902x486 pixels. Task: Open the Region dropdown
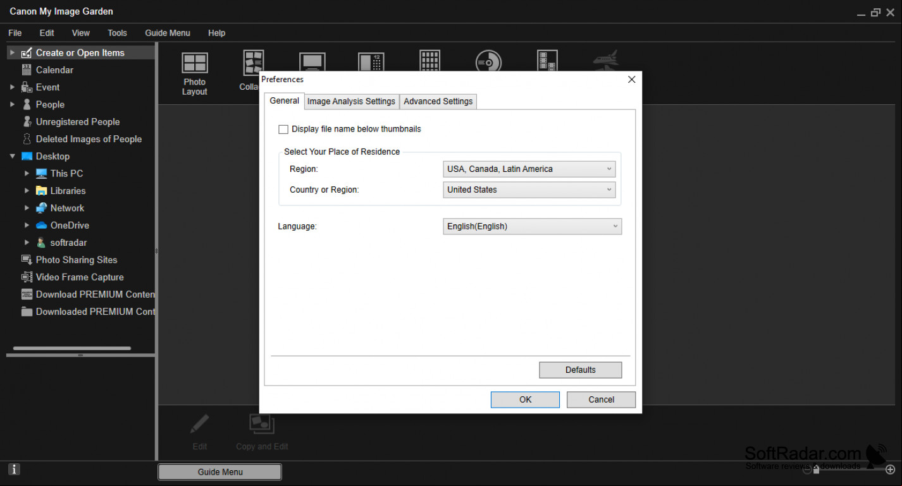[529, 169]
